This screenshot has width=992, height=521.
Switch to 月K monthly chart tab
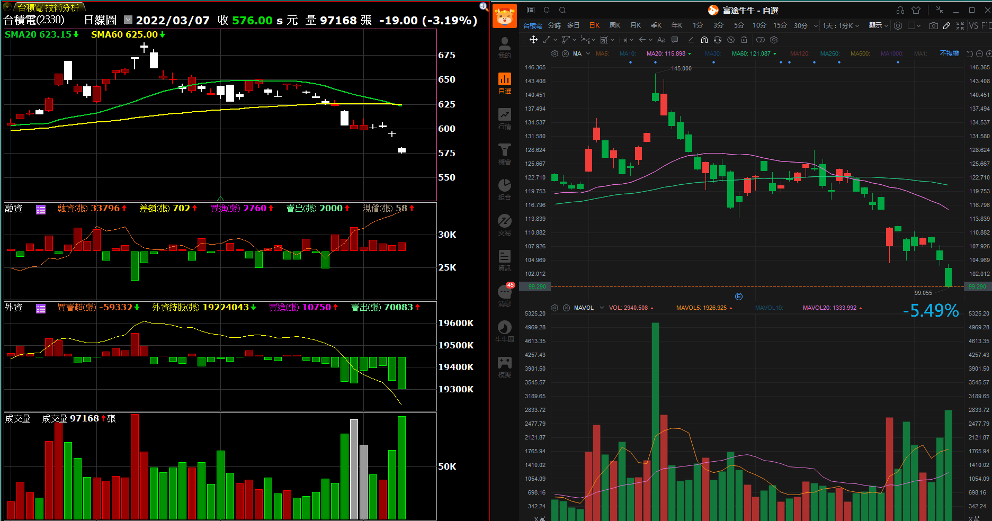tap(636, 25)
